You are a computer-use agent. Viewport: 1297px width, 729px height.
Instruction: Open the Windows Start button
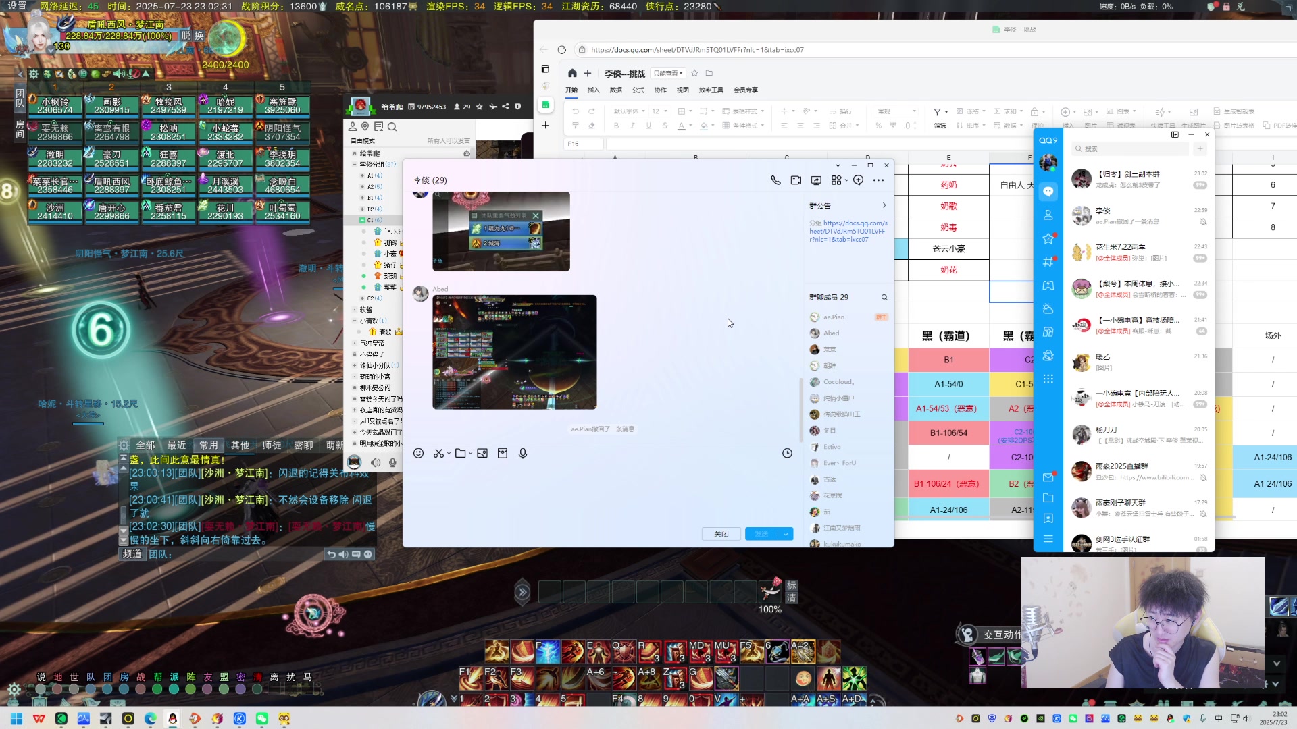click(17, 719)
